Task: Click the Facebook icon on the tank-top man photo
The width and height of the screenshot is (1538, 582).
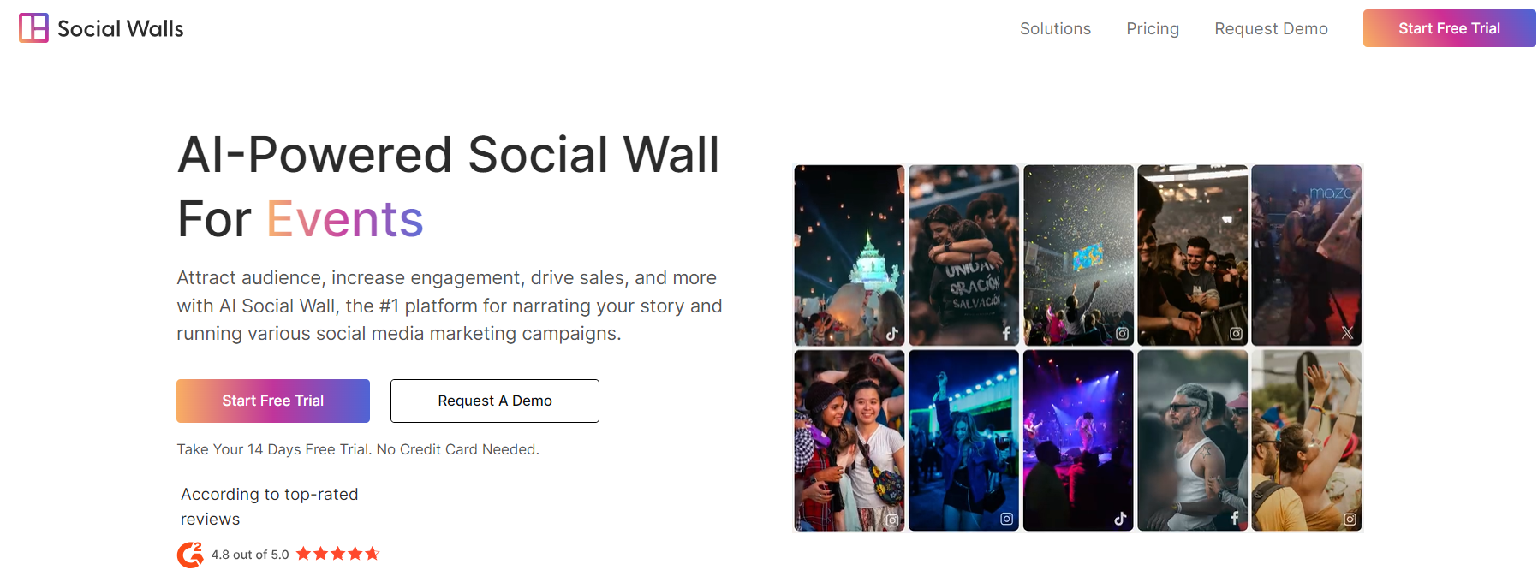Action: pyautogui.click(x=1236, y=517)
